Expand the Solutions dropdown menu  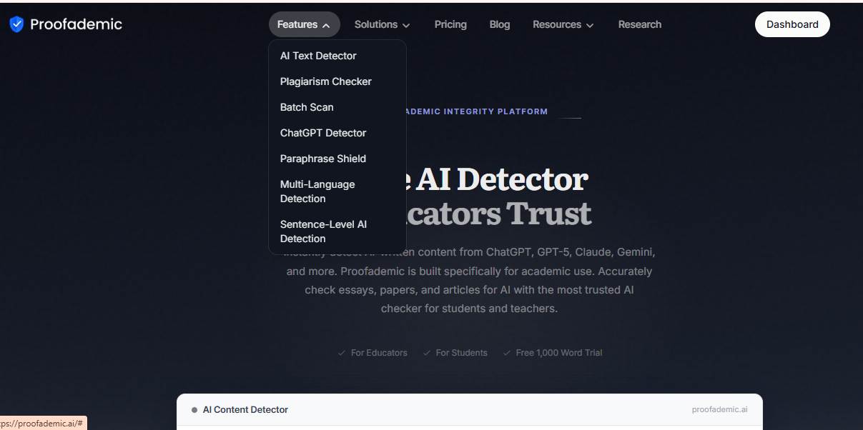coord(383,24)
